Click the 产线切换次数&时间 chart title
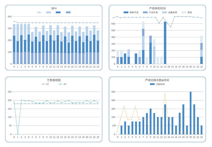Screen dimensions: 212x147 (x=158, y=80)
